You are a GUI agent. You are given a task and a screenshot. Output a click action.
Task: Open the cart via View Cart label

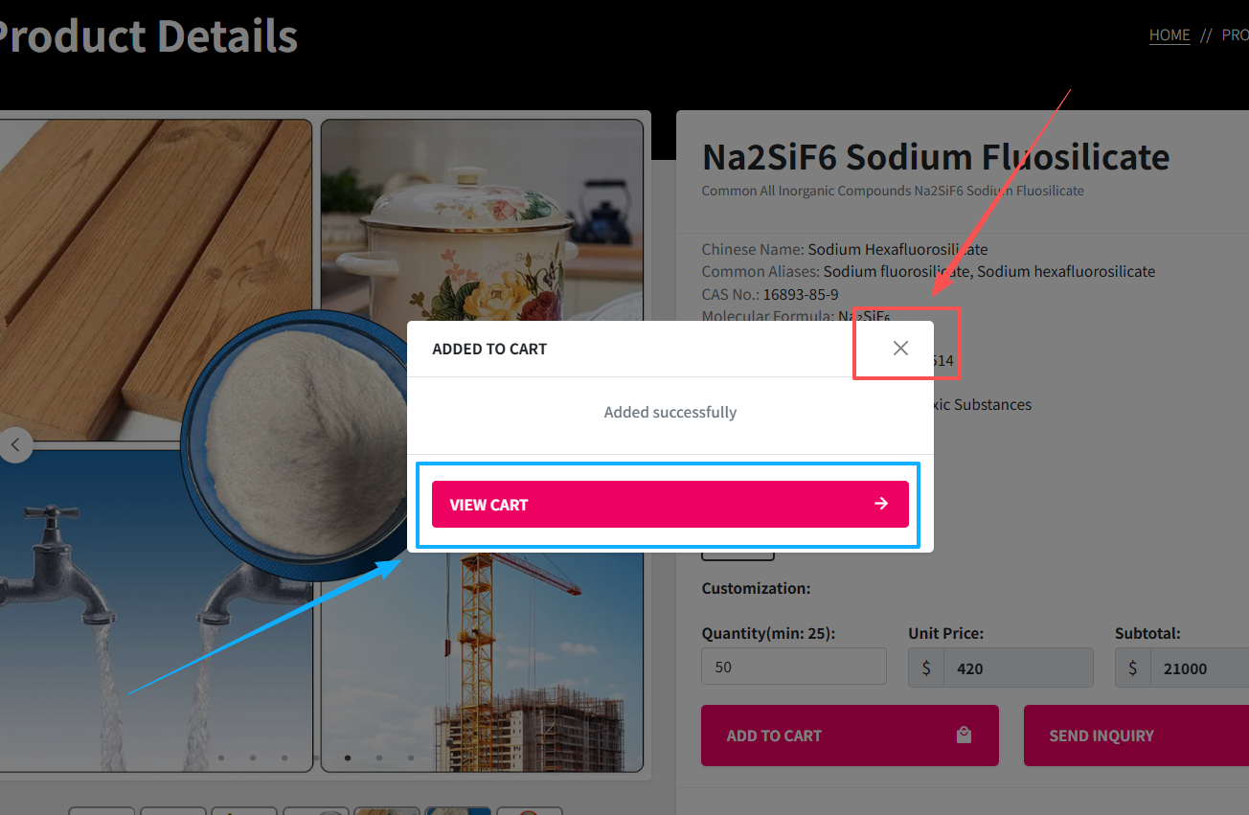click(489, 505)
